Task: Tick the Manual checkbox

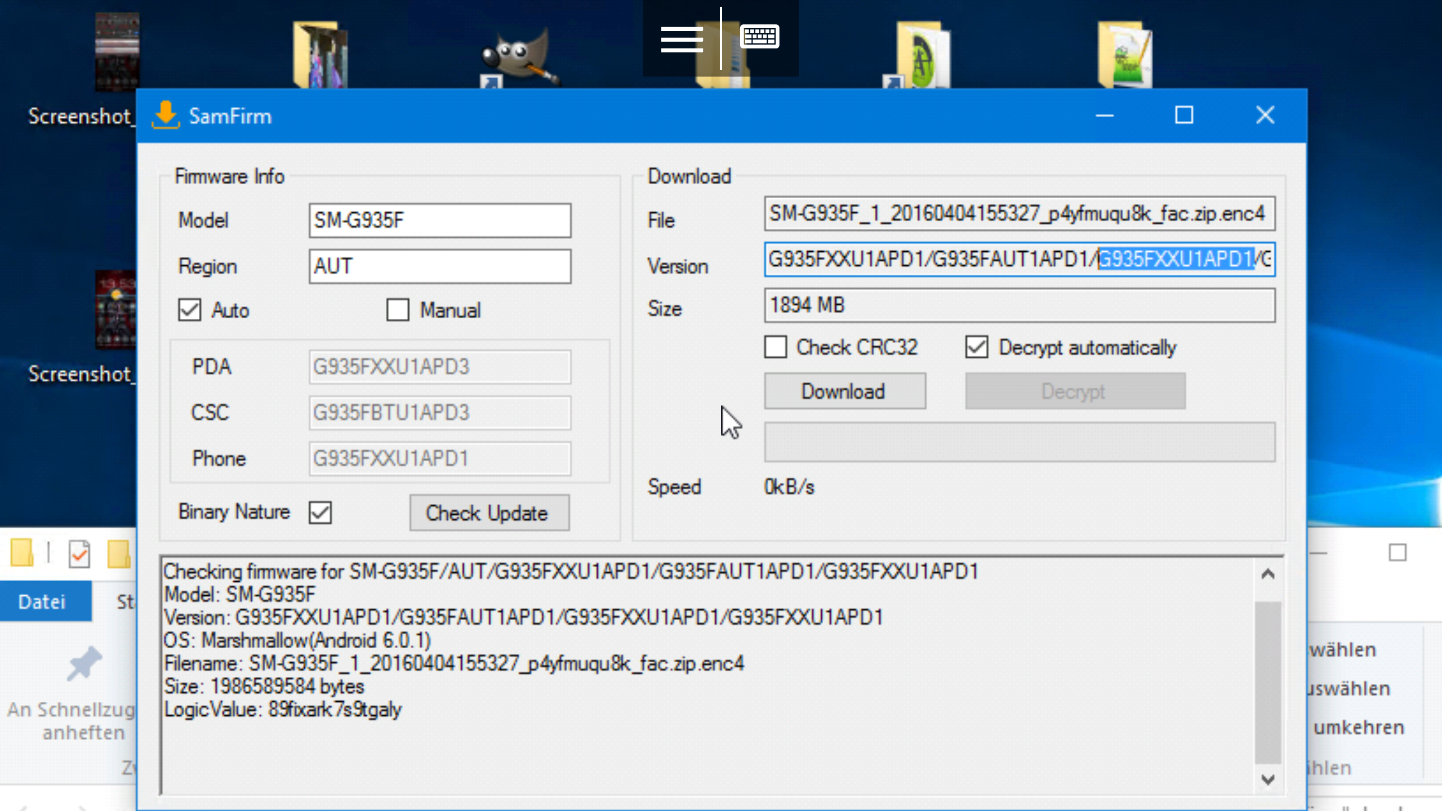Action: point(398,310)
